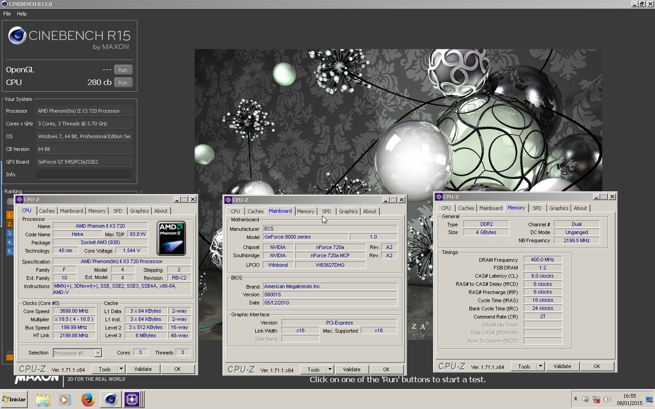Open Processor #1 selection dropdown
The image size is (655, 409).
(x=77, y=353)
